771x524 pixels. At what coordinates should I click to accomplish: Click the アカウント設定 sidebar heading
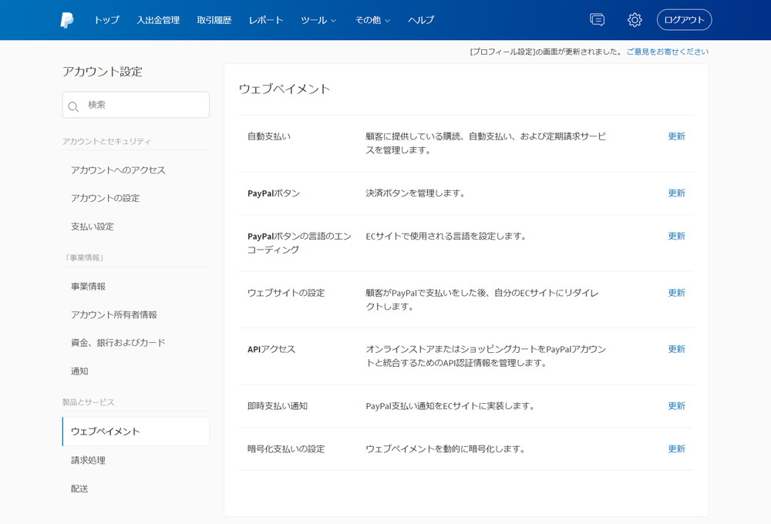[103, 72]
